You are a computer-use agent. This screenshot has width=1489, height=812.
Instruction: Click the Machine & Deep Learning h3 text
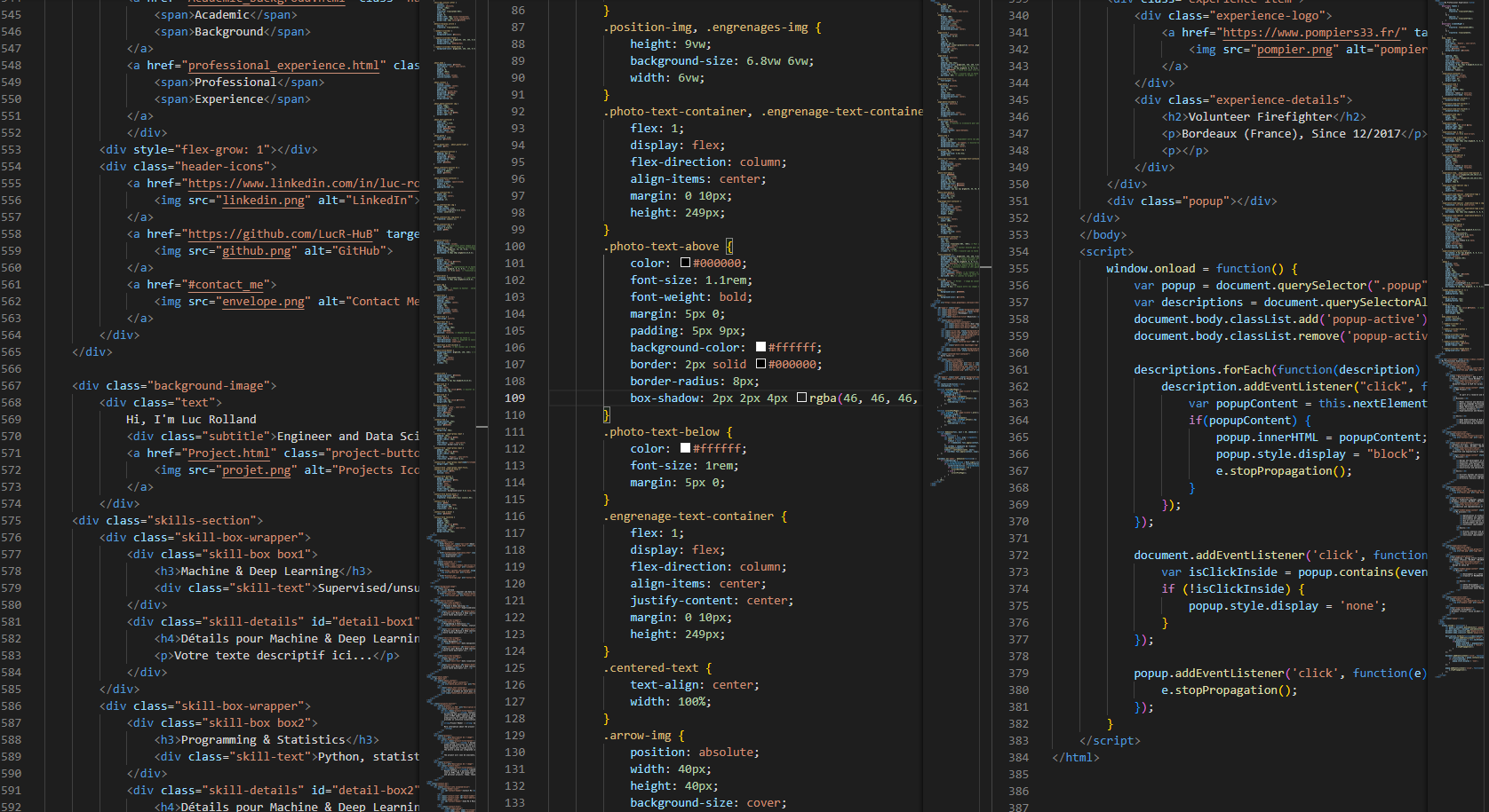point(259,572)
